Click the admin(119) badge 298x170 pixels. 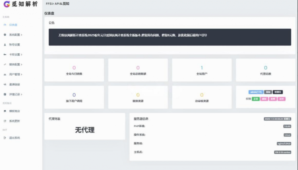pos(256,92)
